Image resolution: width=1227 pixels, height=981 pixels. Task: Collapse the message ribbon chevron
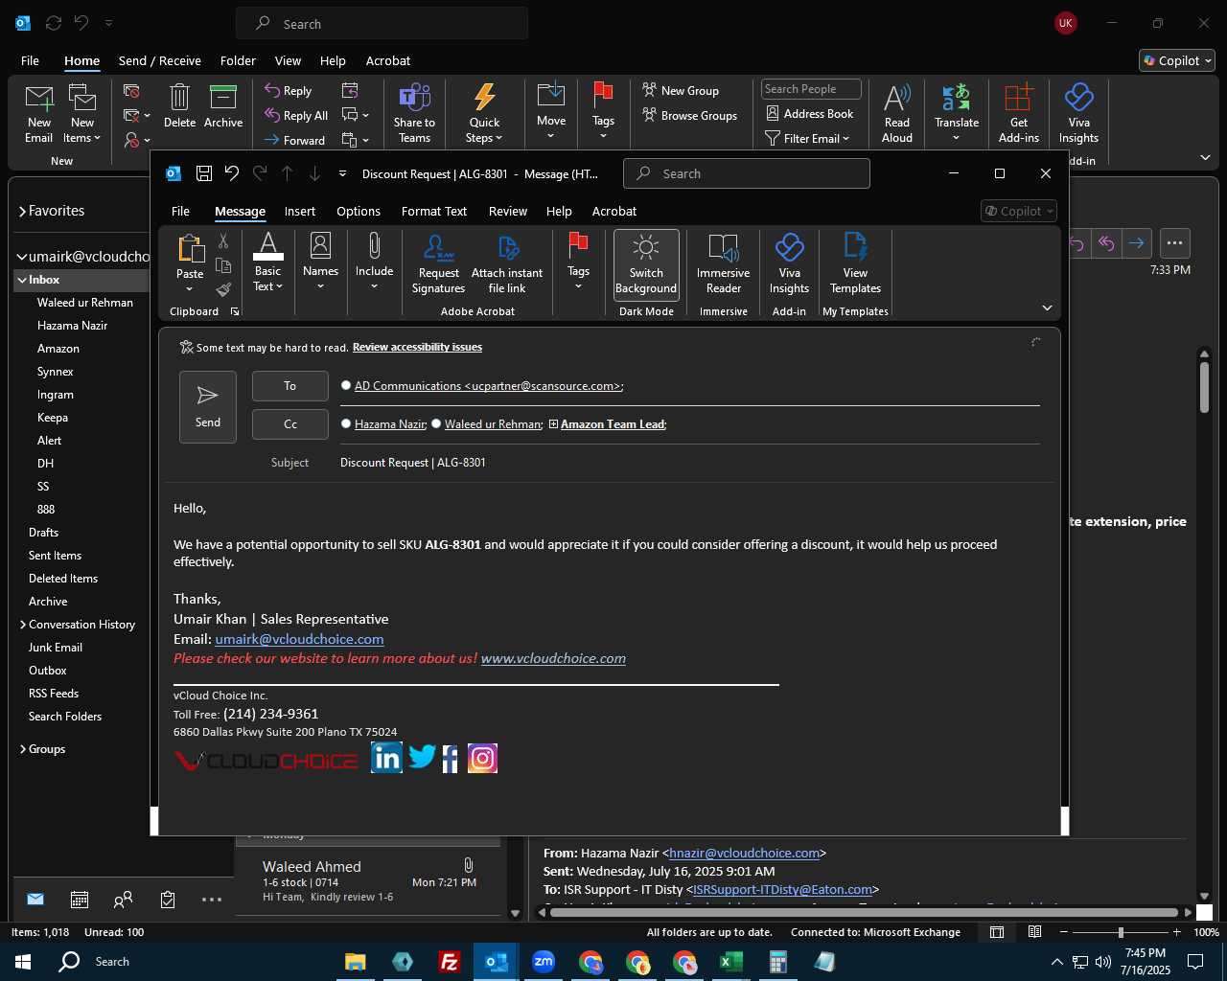click(x=1047, y=308)
